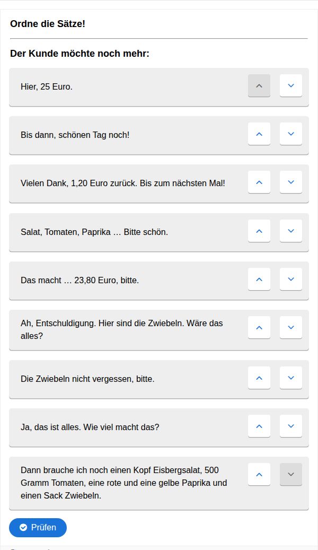The height and width of the screenshot is (550, 318).
Task: Move 'Ja, das ist alles' sentence down
Action: click(291, 426)
